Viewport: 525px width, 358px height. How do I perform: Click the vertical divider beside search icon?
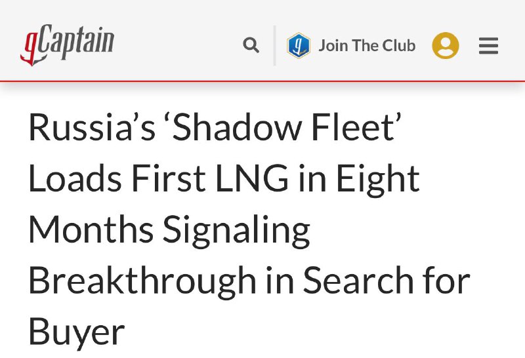click(274, 45)
